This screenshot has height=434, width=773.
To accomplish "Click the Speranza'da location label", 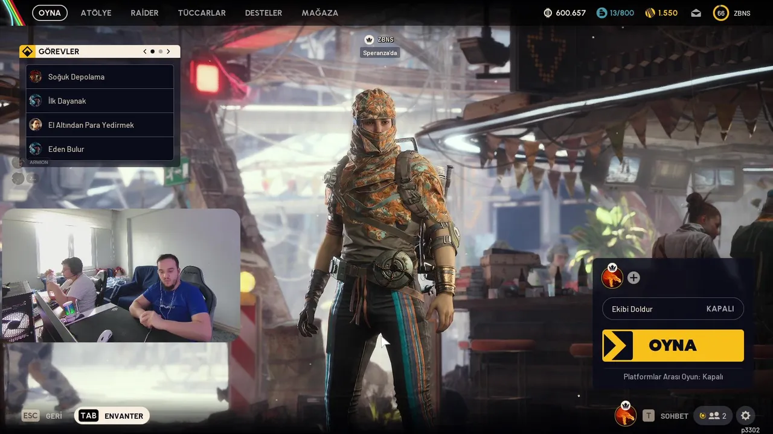I will [380, 53].
